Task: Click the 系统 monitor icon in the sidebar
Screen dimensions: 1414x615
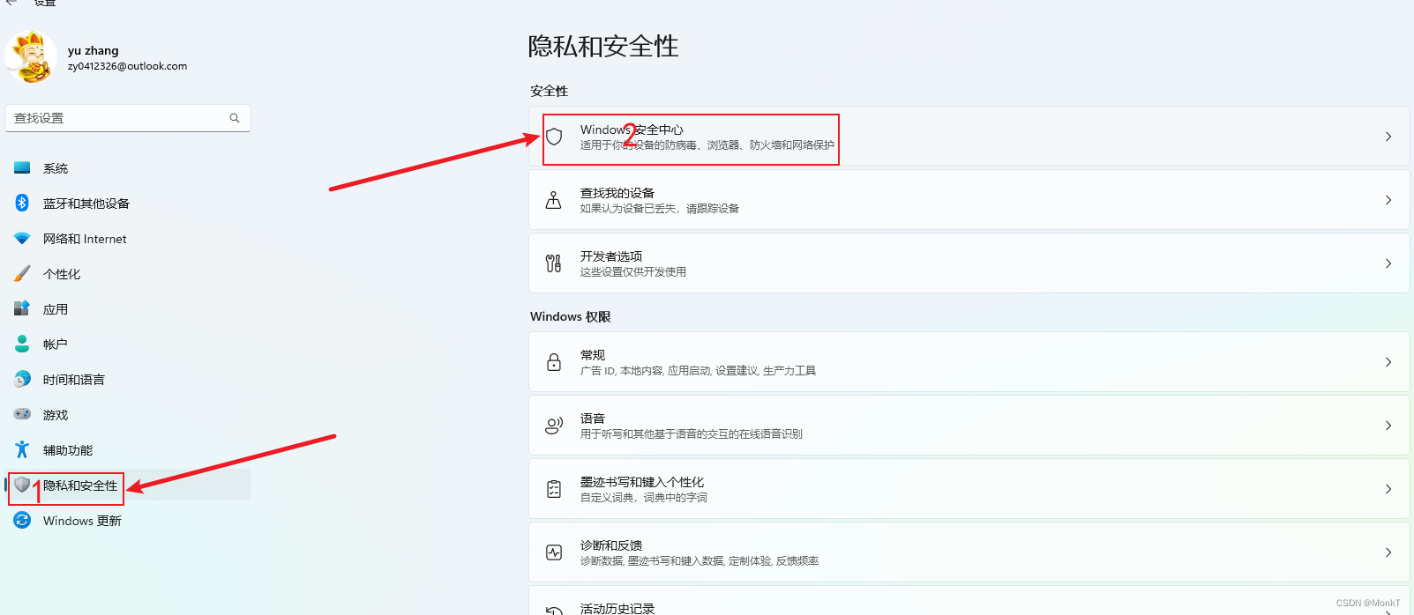Action: click(x=22, y=167)
